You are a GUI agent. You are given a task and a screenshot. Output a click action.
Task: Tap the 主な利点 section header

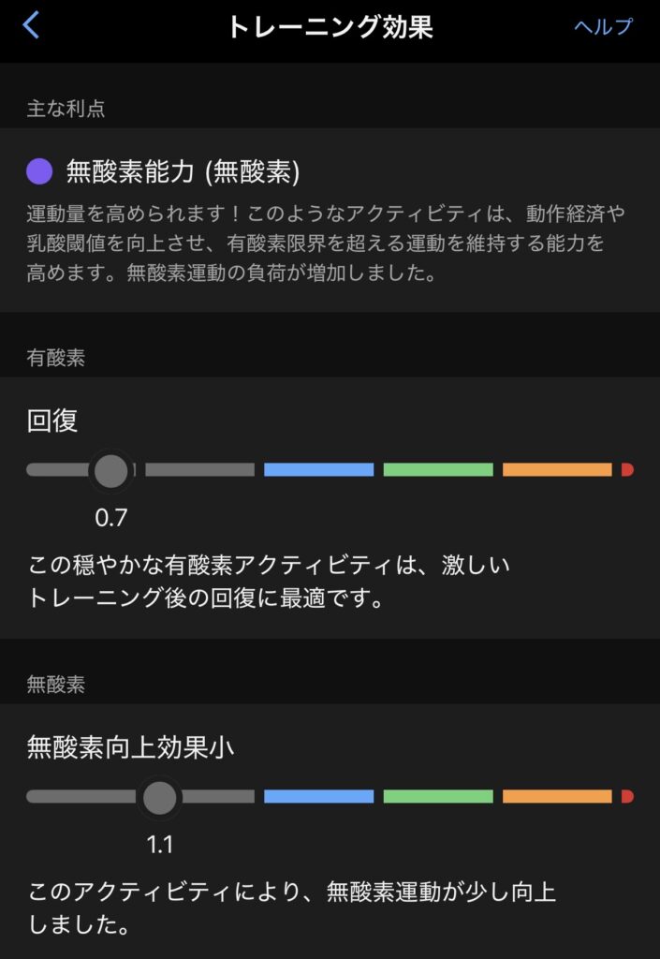click(x=66, y=109)
